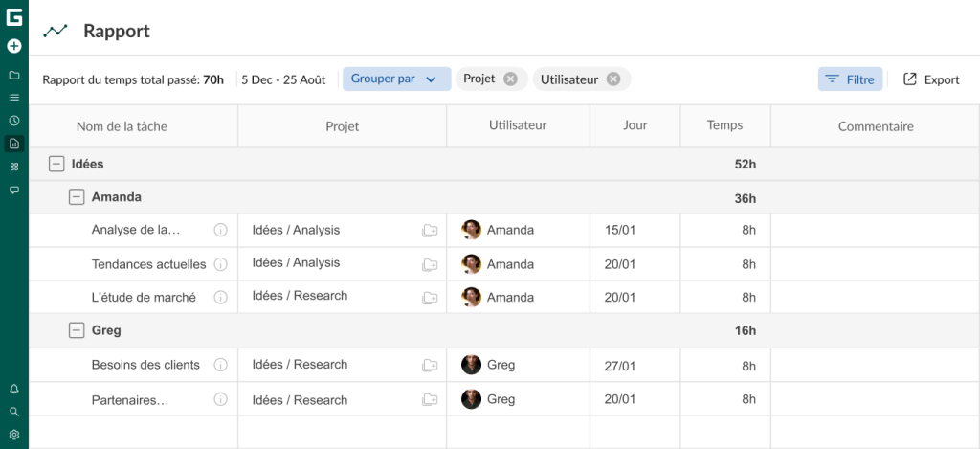Click the Rapport trend line icon
Screen dimensions: 980x449
55,31
